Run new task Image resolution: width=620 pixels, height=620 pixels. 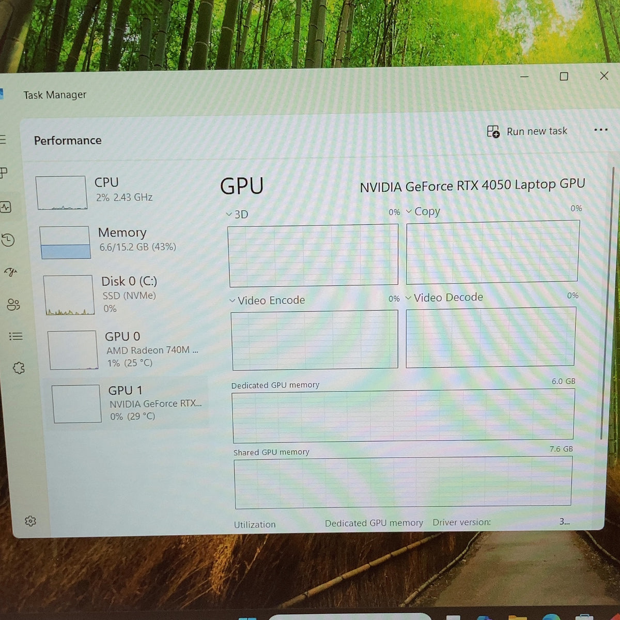pyautogui.click(x=527, y=131)
